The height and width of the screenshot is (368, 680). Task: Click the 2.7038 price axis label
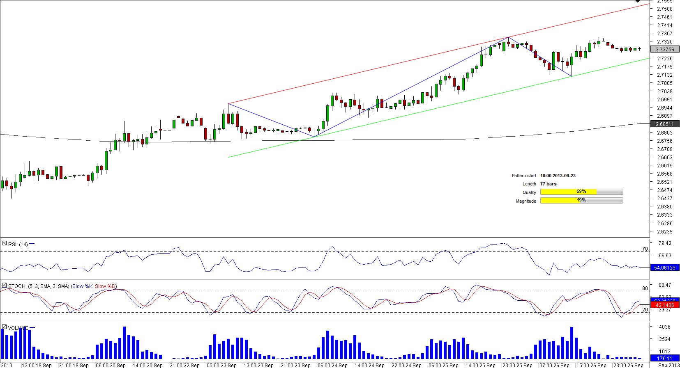click(x=665, y=91)
